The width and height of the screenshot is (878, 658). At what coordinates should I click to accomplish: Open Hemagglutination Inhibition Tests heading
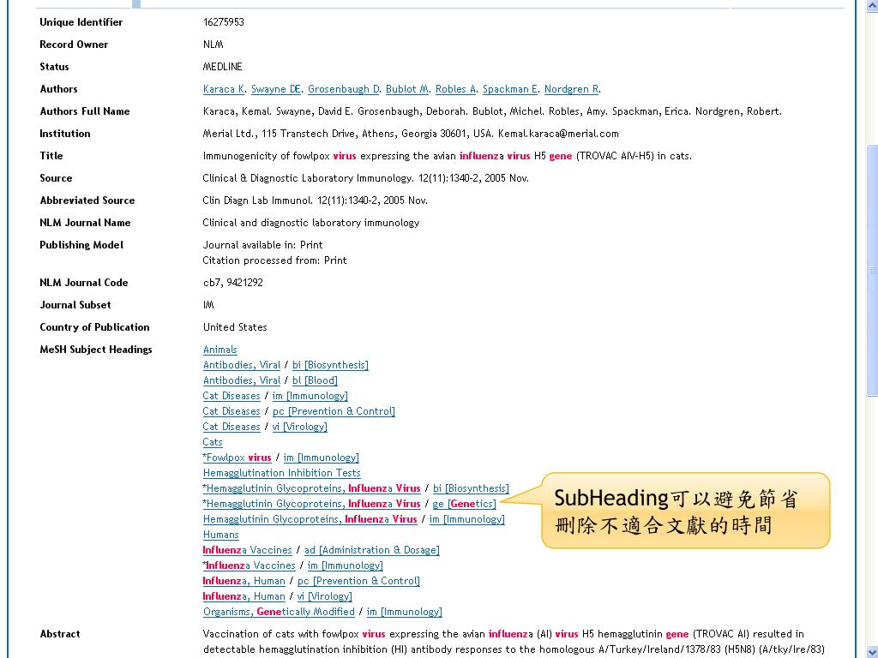click(x=281, y=473)
